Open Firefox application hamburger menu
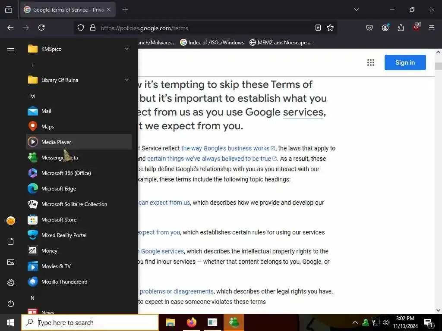Image resolution: width=442 pixels, height=331 pixels. click(432, 28)
